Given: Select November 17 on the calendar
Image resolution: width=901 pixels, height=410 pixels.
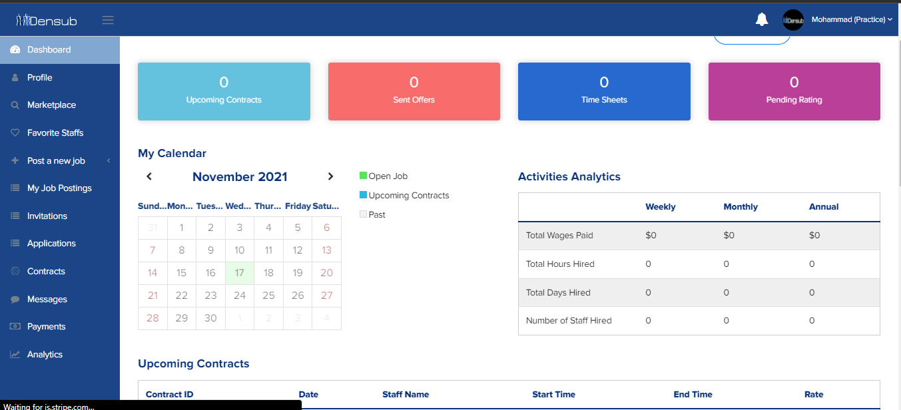Looking at the screenshot, I should (x=240, y=273).
